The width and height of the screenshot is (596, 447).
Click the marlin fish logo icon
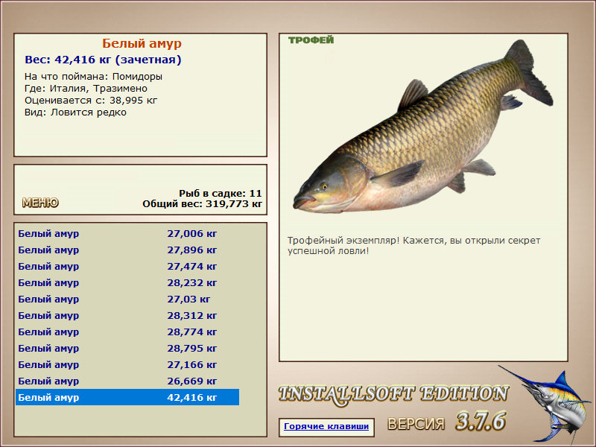click(546, 404)
